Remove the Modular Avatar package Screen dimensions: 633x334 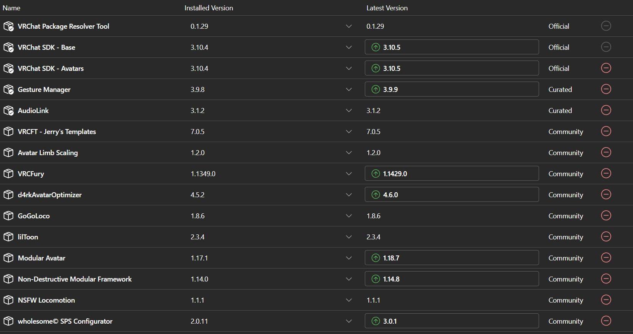pyautogui.click(x=606, y=258)
